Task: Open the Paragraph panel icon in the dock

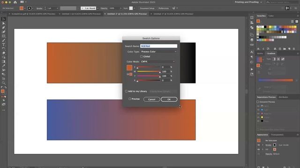Action: (x=252, y=57)
